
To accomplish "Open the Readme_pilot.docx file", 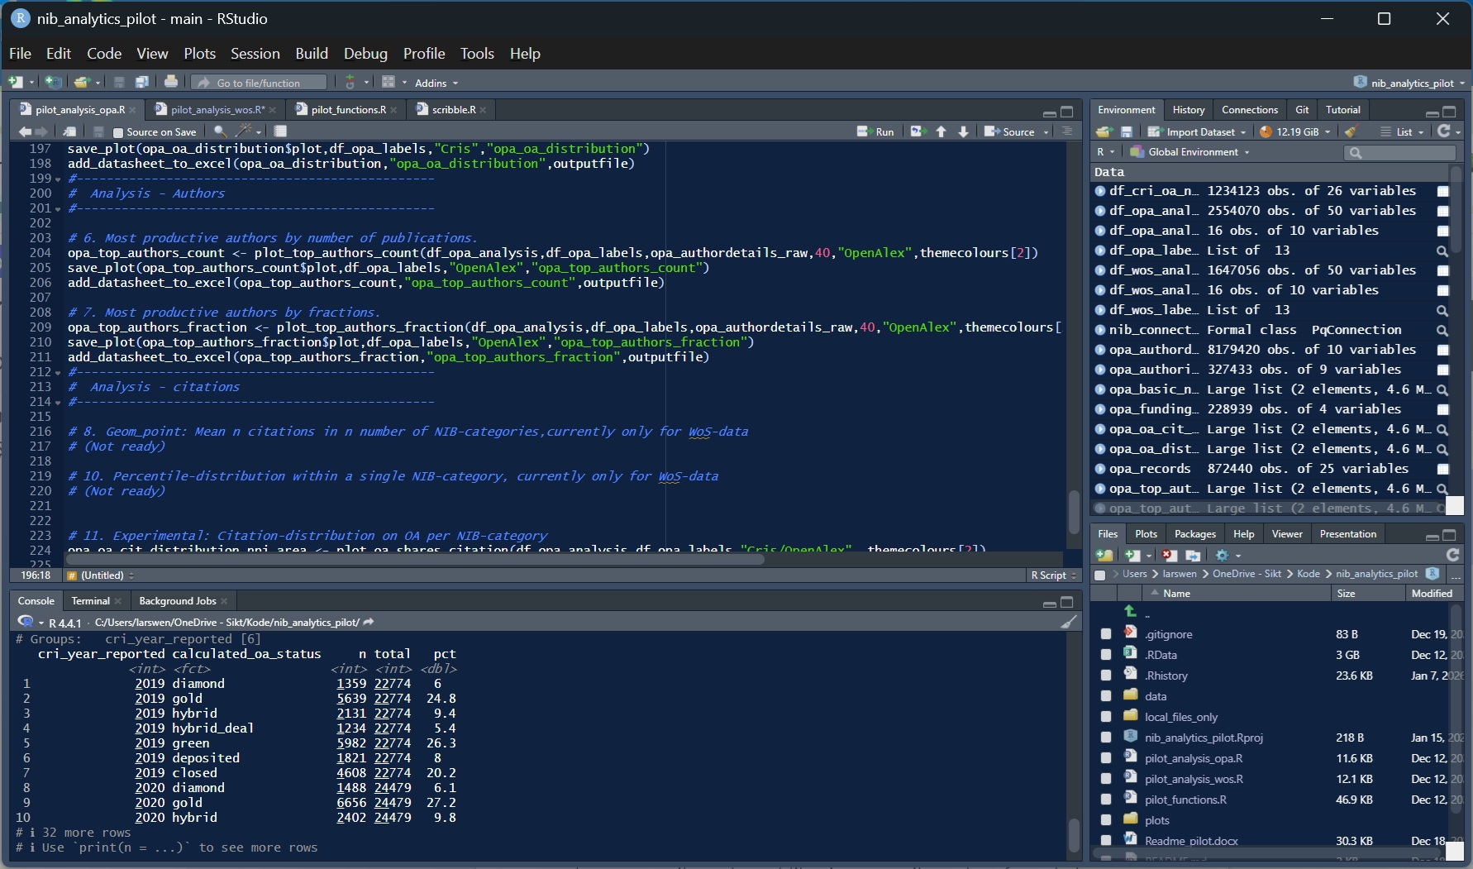I will pyautogui.click(x=1190, y=841).
